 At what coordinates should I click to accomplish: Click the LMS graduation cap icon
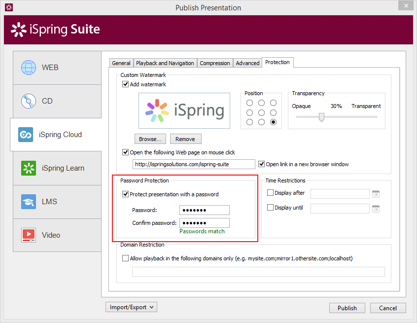click(x=29, y=202)
